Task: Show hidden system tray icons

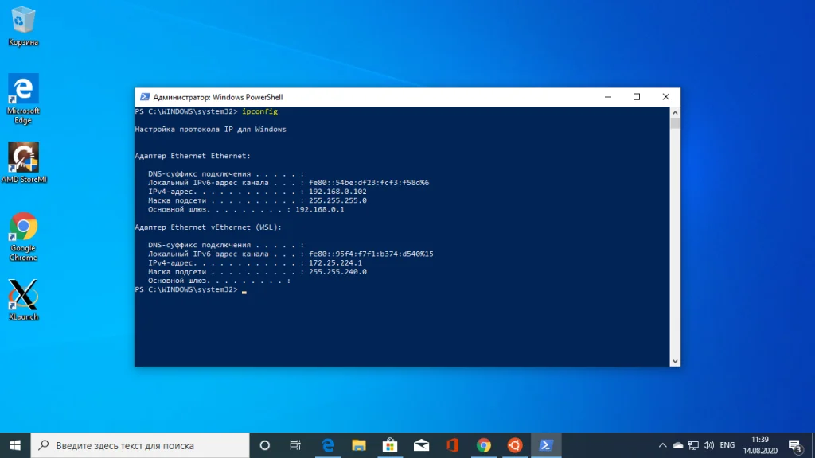Action: coord(663,445)
